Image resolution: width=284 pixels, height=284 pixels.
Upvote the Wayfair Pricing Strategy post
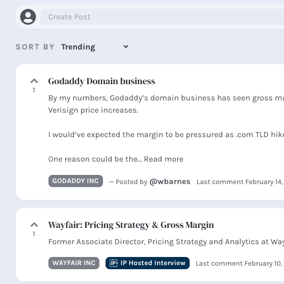point(34,224)
